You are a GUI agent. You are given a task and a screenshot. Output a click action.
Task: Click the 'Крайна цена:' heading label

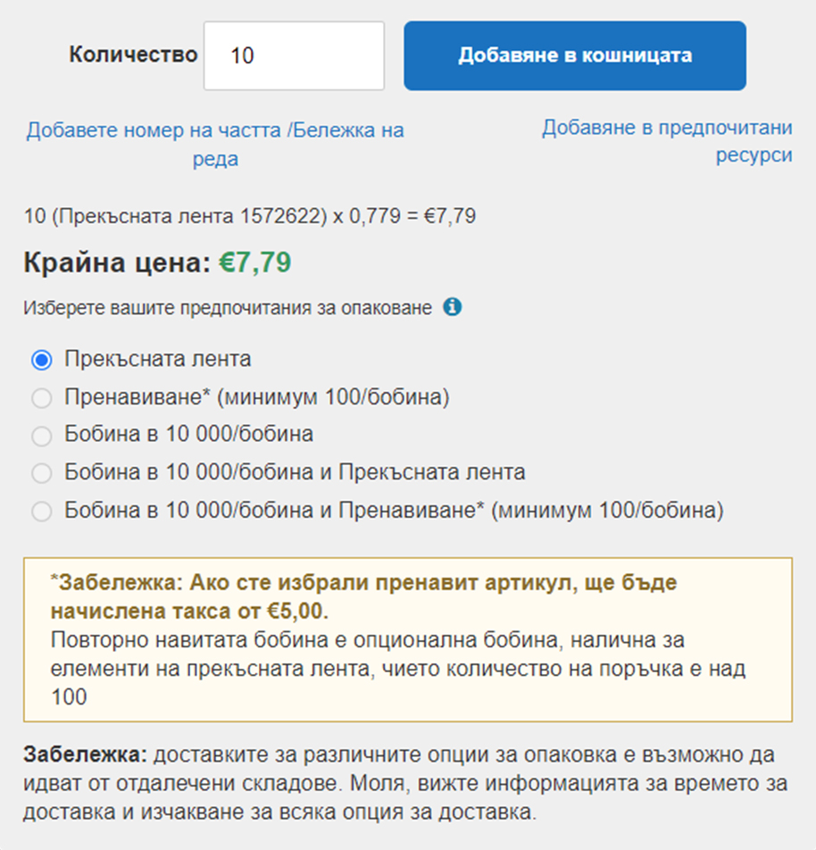(x=117, y=262)
